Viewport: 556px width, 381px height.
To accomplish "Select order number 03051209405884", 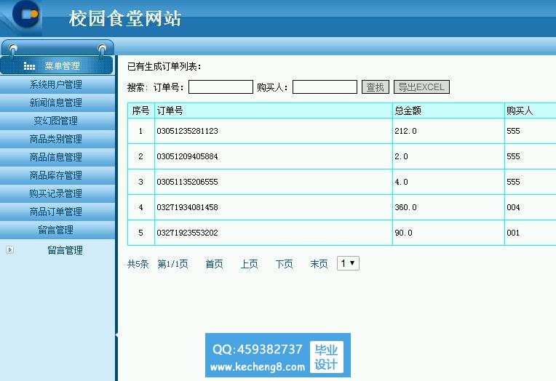I will click(x=187, y=156).
